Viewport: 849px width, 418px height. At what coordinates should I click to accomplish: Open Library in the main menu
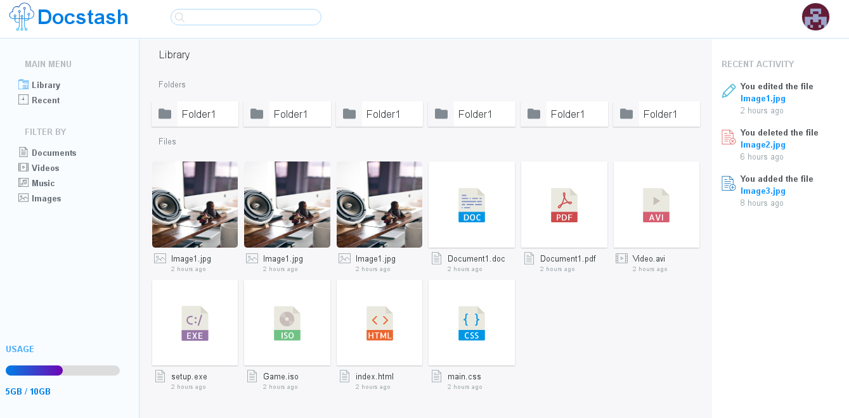pos(46,85)
